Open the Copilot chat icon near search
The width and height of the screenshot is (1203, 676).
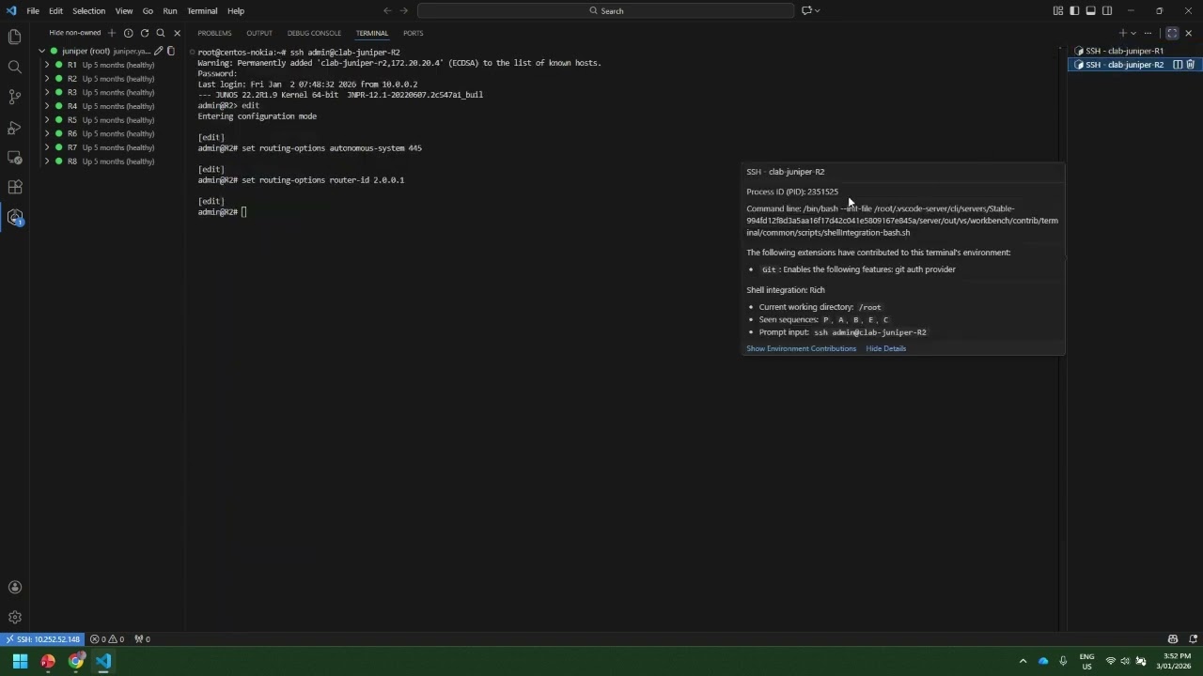coord(806,10)
